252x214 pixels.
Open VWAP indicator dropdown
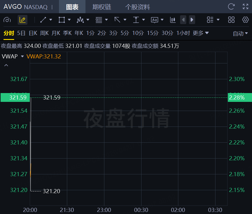[22, 56]
